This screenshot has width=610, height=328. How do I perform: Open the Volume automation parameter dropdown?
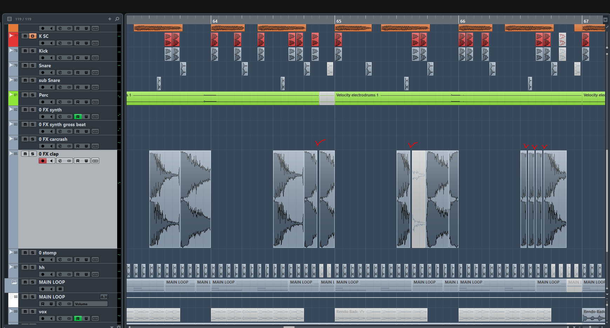[x=91, y=304]
